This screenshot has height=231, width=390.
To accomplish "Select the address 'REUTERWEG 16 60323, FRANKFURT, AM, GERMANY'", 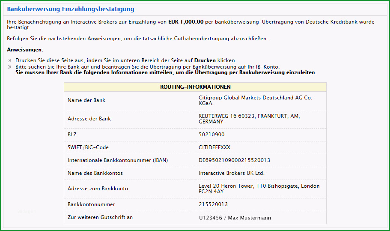I will 249,119.
